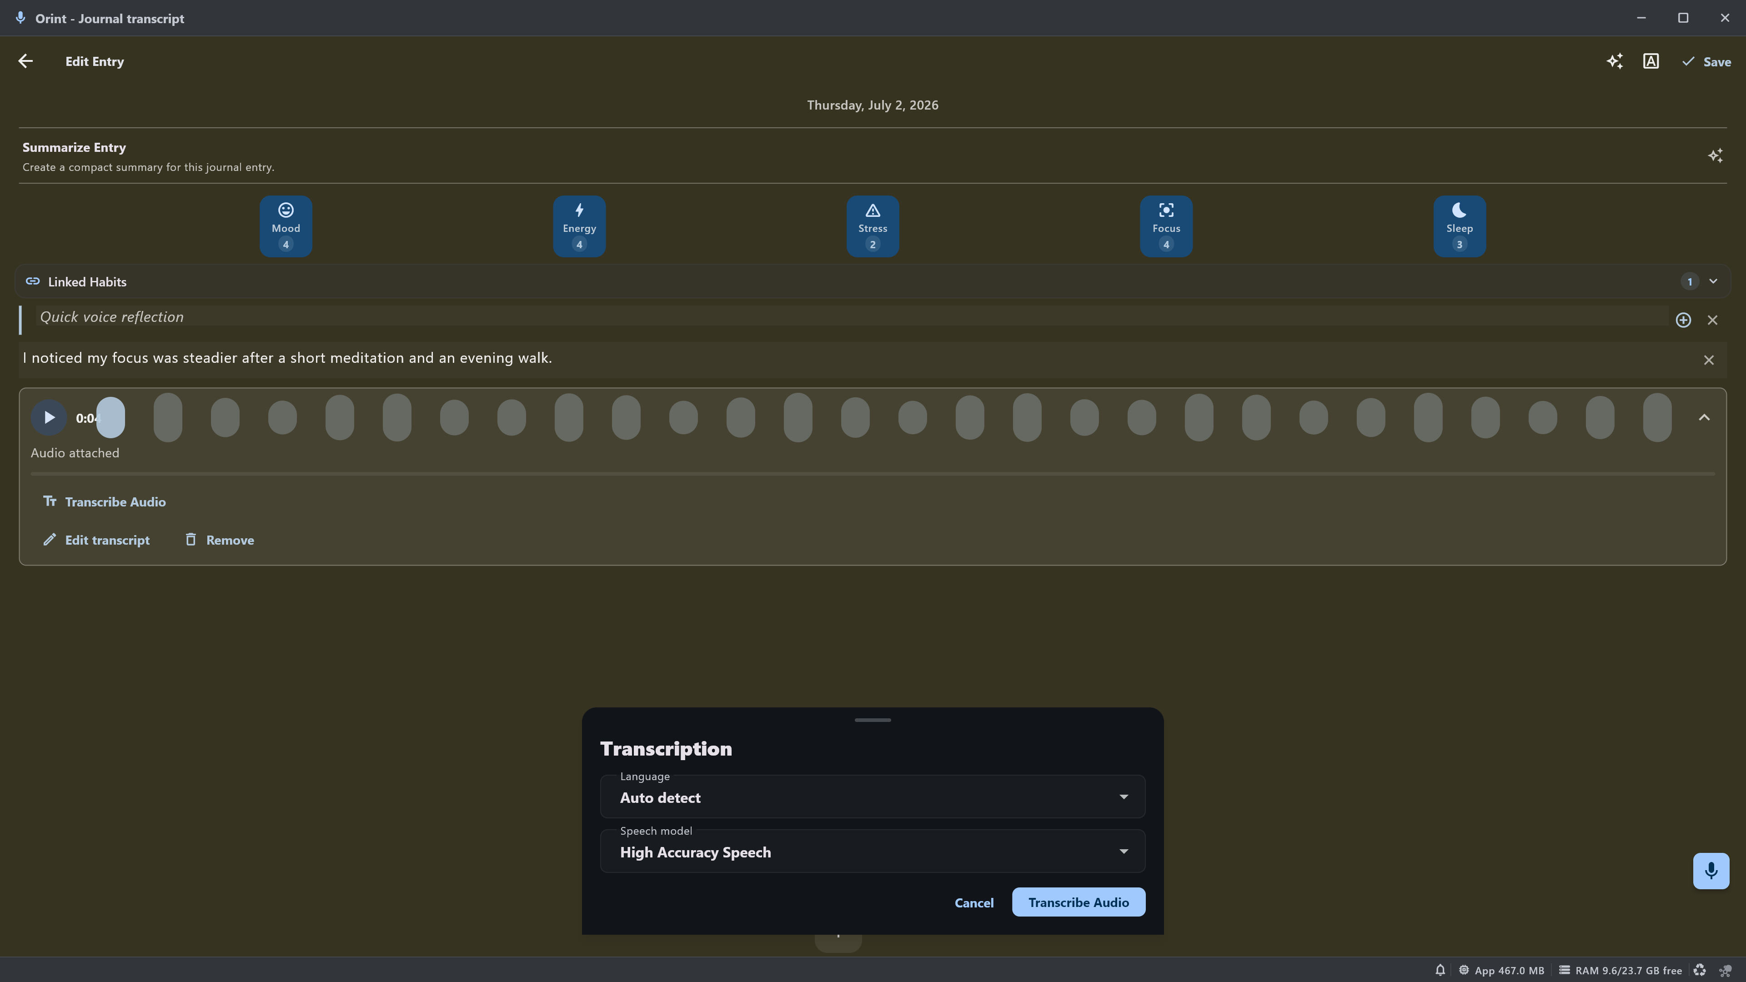This screenshot has width=1746, height=982.
Task: Clear the Quick voice reflection title
Action: pos(1713,320)
